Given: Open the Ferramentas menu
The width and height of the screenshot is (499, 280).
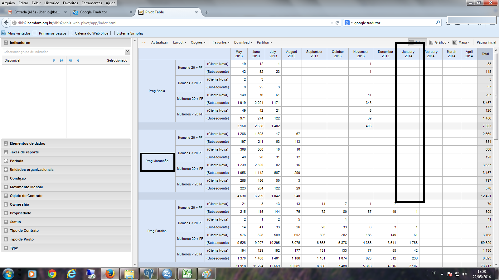Looking at the screenshot, I should (x=92, y=3).
